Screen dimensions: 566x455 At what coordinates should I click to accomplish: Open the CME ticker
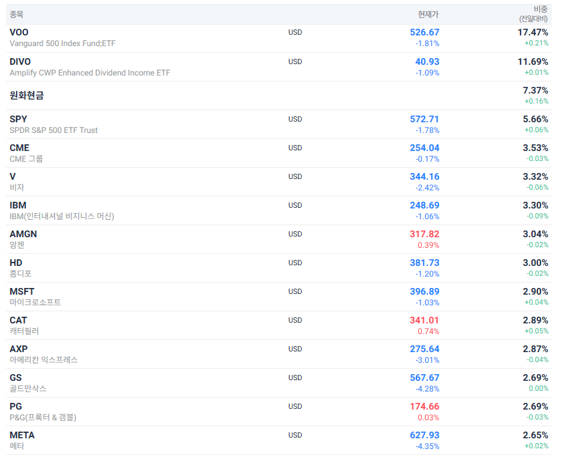pyautogui.click(x=19, y=148)
